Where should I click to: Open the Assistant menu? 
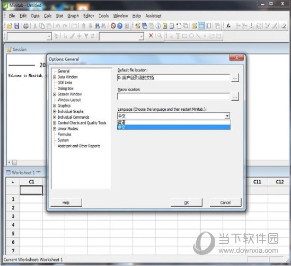153,16
